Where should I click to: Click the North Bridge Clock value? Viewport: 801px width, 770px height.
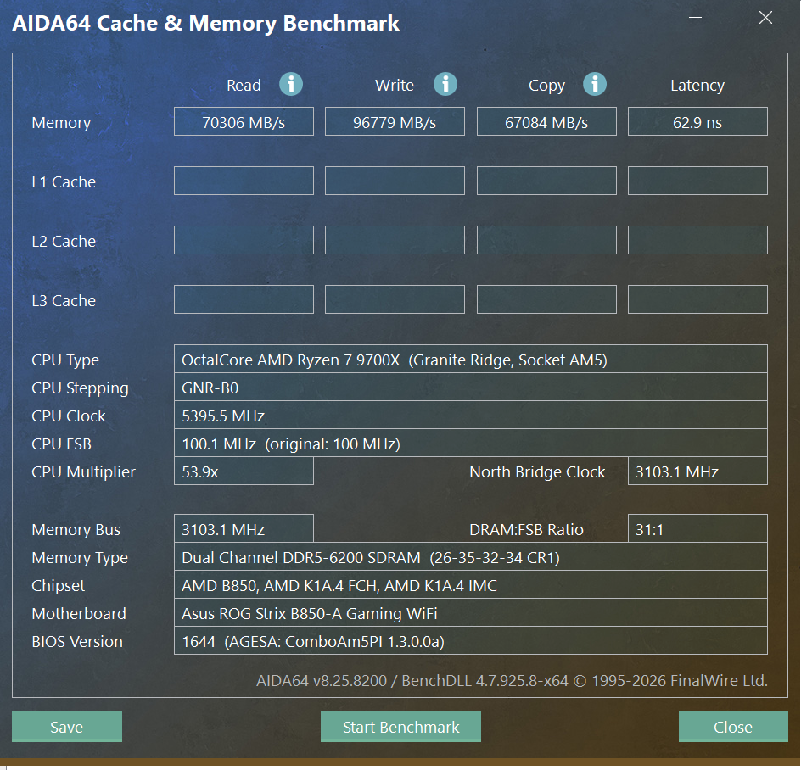pyautogui.click(x=697, y=471)
